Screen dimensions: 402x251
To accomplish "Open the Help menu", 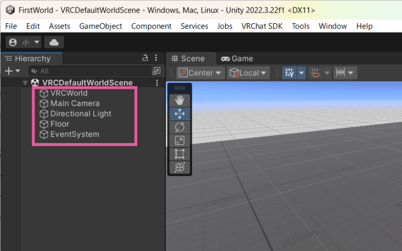I will (x=364, y=26).
